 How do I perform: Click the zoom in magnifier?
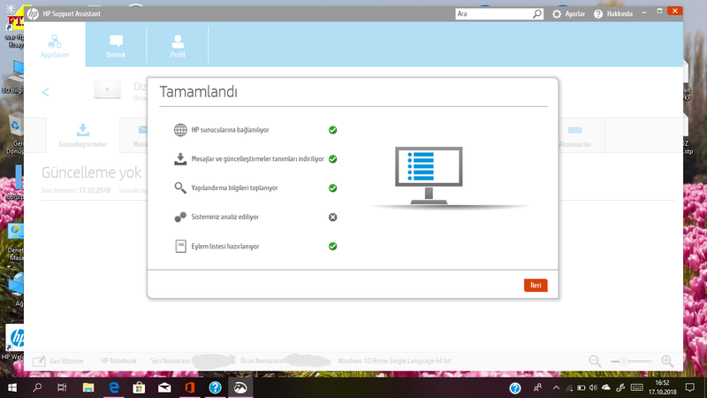[x=667, y=361]
